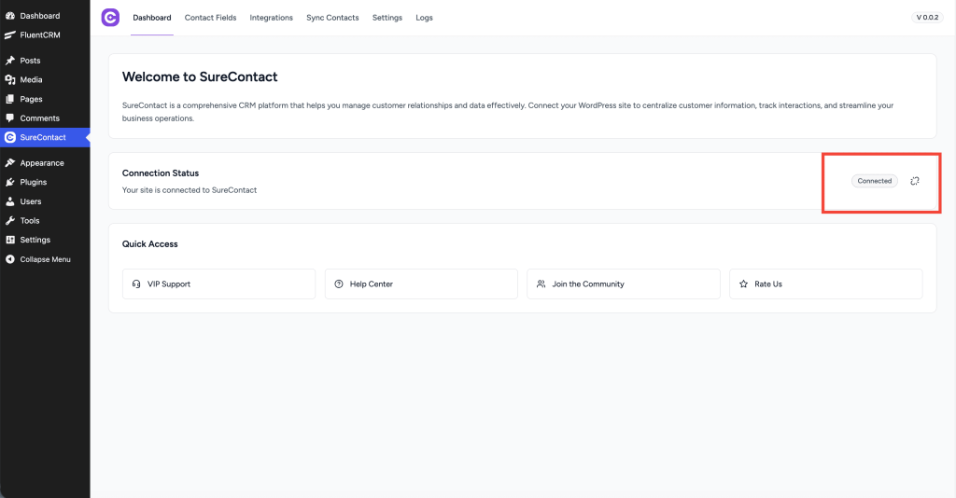Click the question mark Help Center icon
This screenshot has height=498, width=956.
click(339, 284)
